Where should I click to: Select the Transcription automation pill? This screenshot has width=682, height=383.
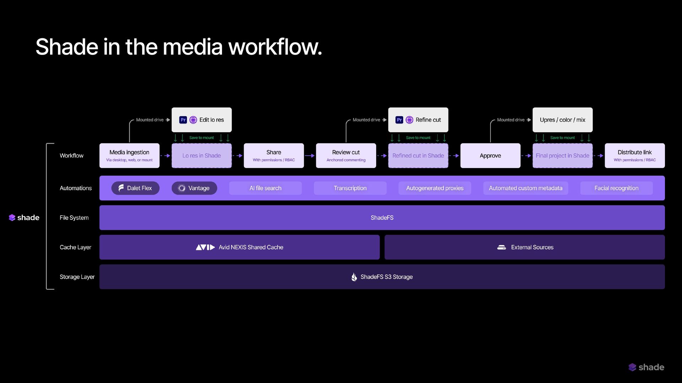pos(350,188)
